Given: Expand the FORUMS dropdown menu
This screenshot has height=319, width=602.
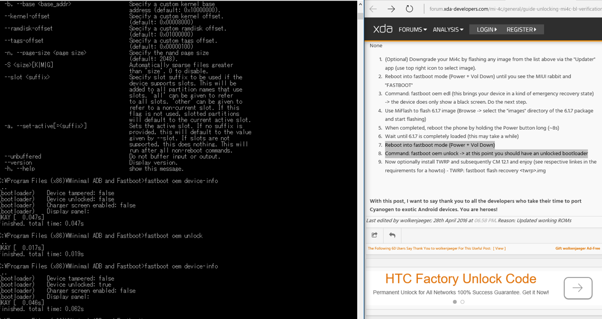Looking at the screenshot, I should click(x=413, y=30).
